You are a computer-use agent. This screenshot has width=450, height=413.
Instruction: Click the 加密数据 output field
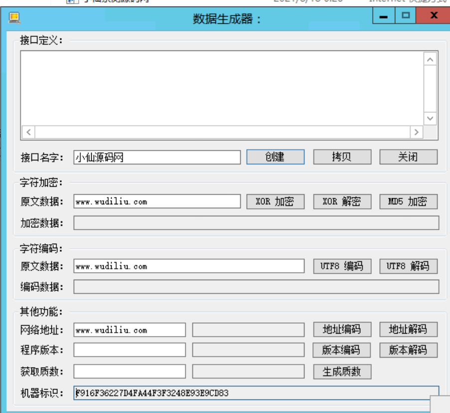pos(256,223)
